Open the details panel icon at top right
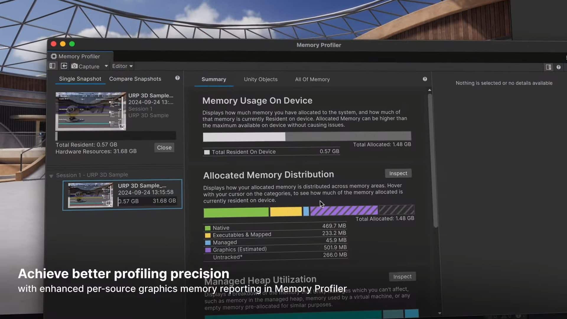Viewport: 567px width, 319px height. pyautogui.click(x=549, y=67)
